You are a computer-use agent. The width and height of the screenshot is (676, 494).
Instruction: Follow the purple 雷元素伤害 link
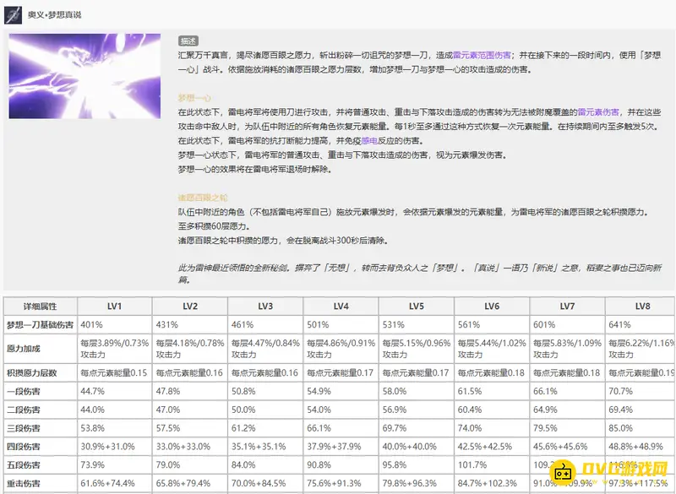[x=596, y=111]
